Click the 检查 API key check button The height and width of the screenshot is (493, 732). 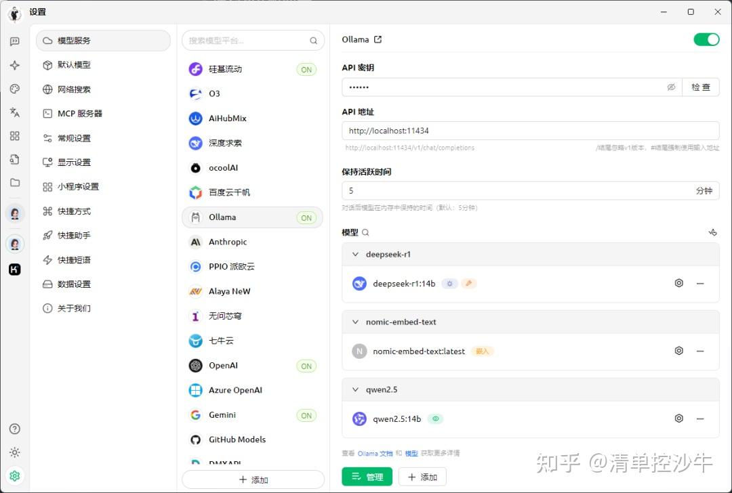[x=701, y=87]
